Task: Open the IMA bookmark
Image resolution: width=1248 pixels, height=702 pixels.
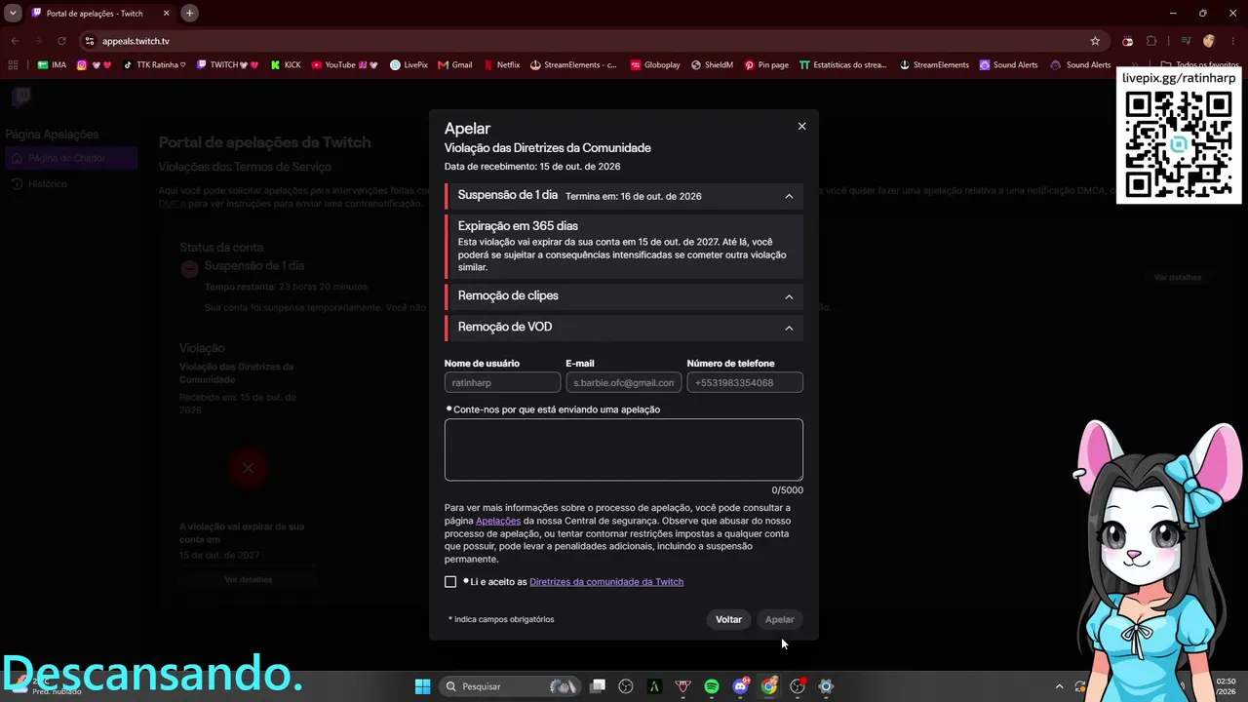Action: click(52, 65)
